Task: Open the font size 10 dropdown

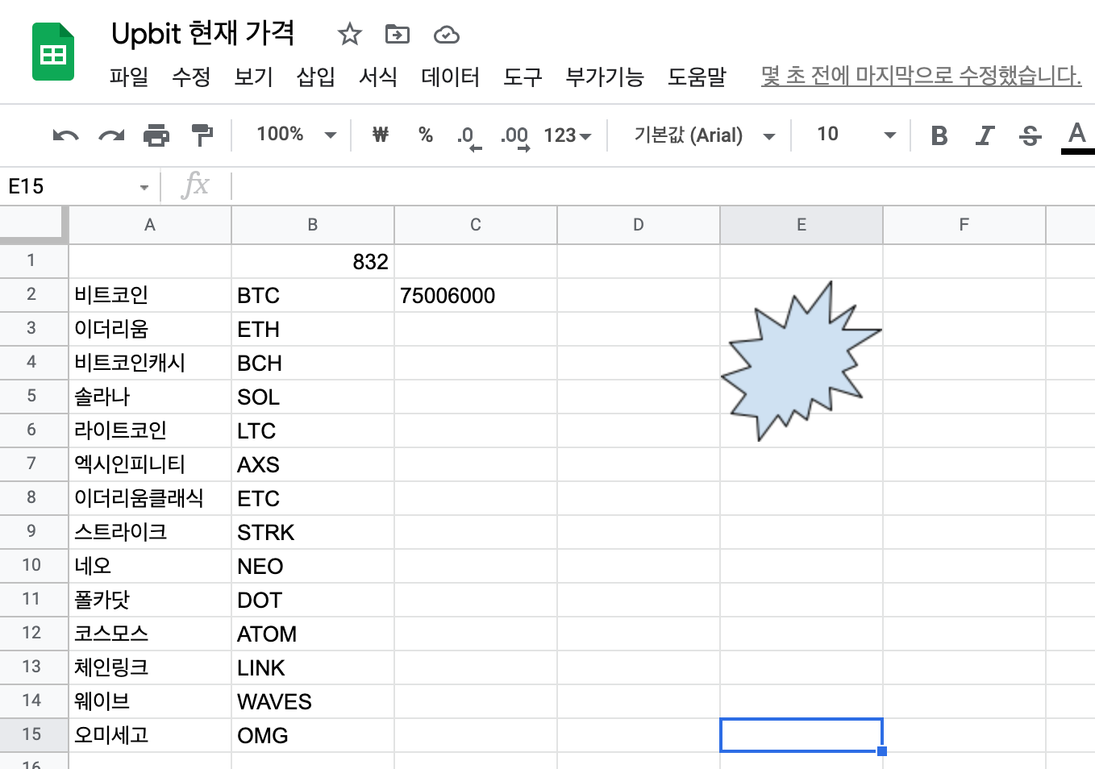Action: [x=855, y=135]
